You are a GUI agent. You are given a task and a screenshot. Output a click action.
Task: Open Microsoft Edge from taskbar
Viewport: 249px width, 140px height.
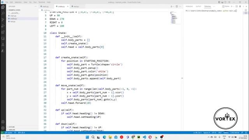coord(104,137)
